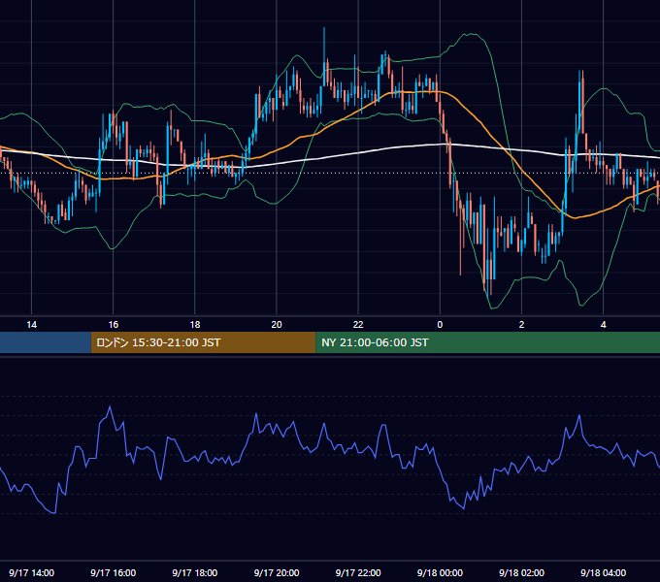Select the NY 21:00-06:00 JST session band
Screen dimensions: 660x582
point(488,342)
